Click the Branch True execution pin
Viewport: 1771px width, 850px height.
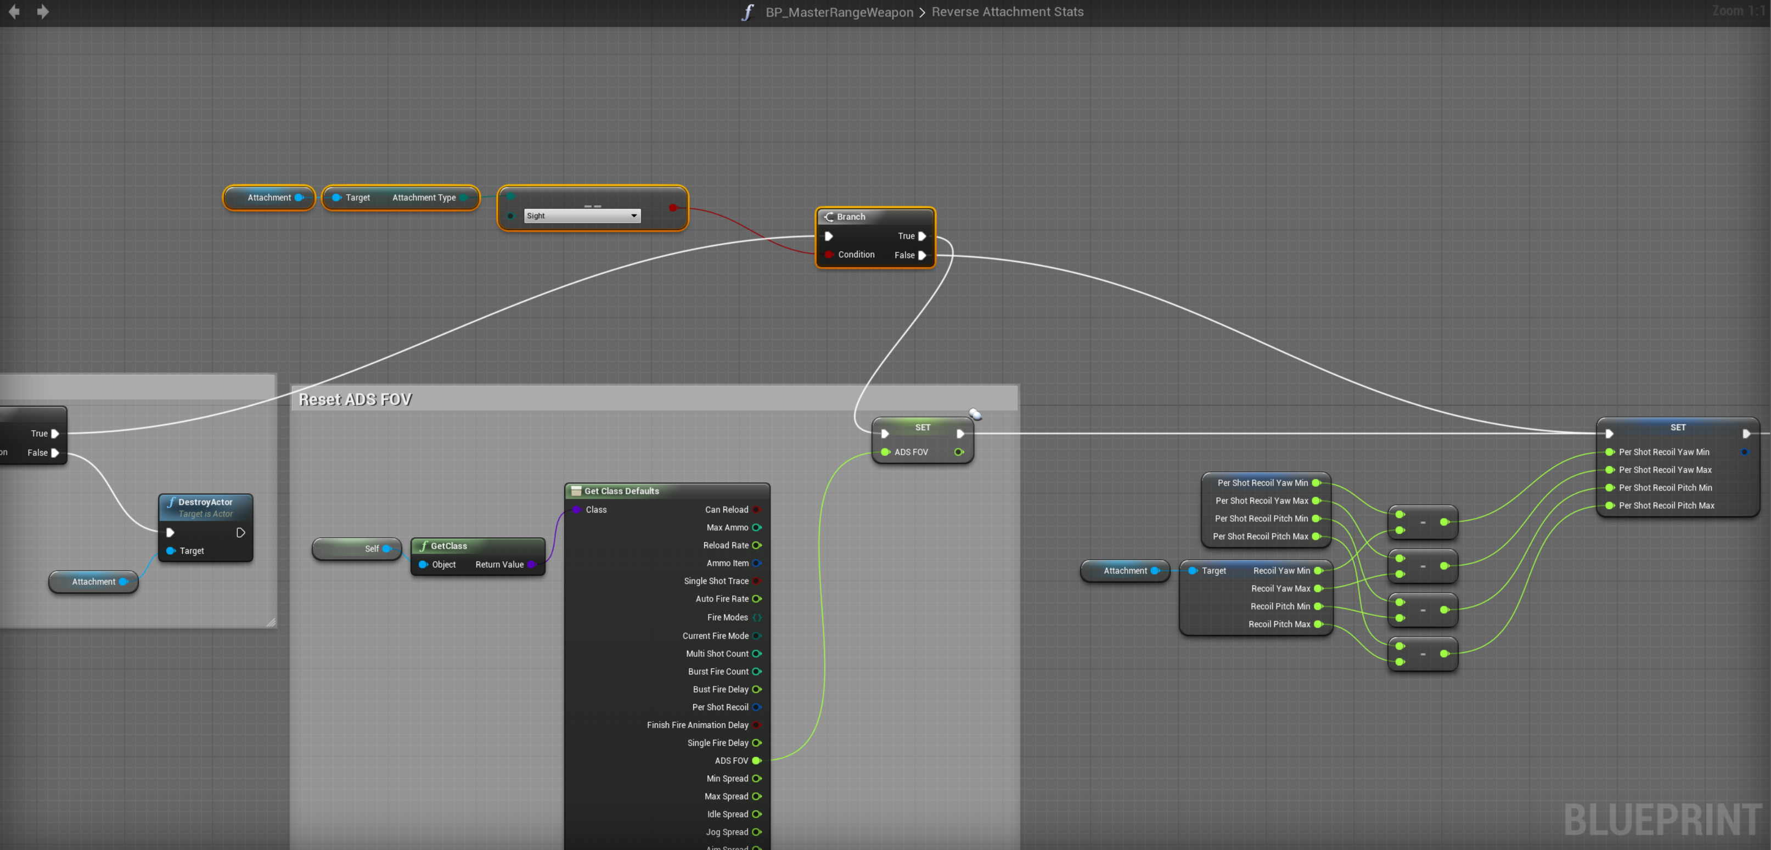(923, 237)
